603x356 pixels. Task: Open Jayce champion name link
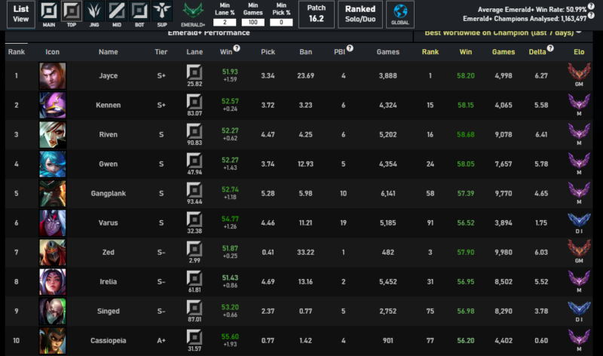coord(109,75)
